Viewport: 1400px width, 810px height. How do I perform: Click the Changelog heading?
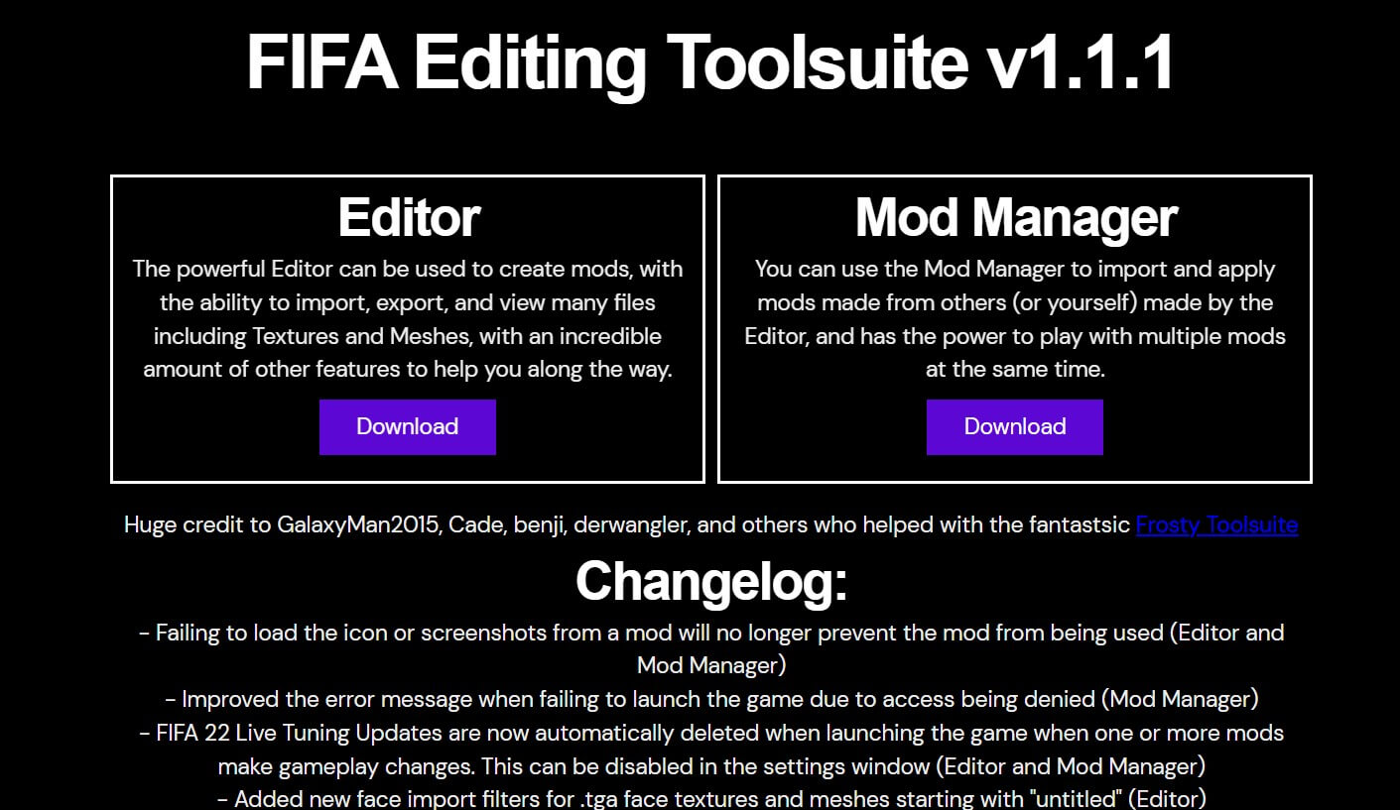710,580
